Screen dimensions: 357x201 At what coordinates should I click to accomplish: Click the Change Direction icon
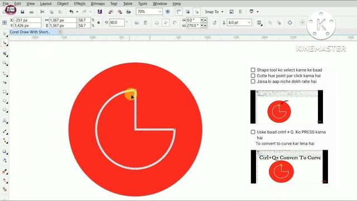[x=215, y=22]
